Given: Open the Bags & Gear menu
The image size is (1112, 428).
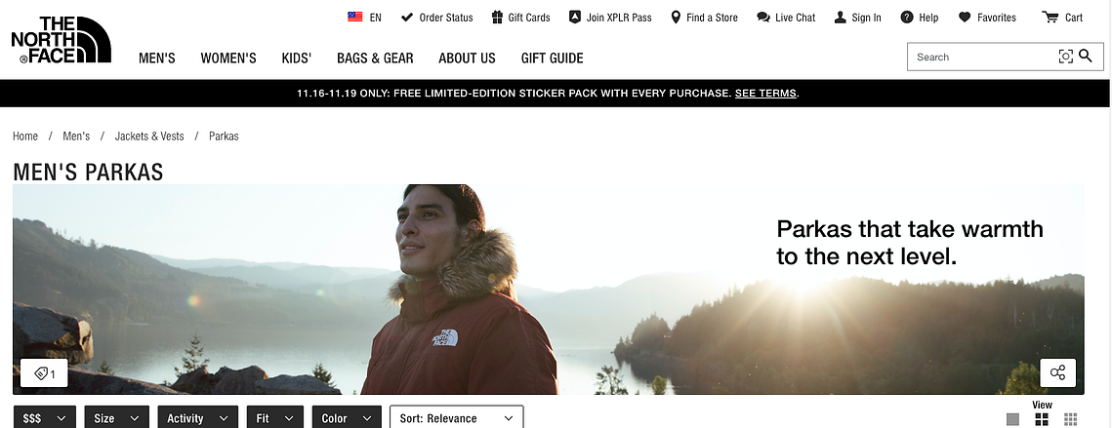Looking at the screenshot, I should click(375, 58).
